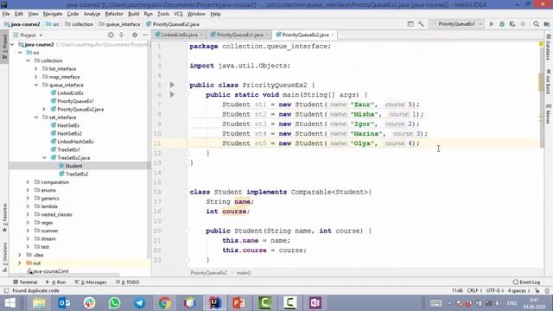Expand the lambda folder
Viewport: 553px width, 311px height.
tap(28, 206)
